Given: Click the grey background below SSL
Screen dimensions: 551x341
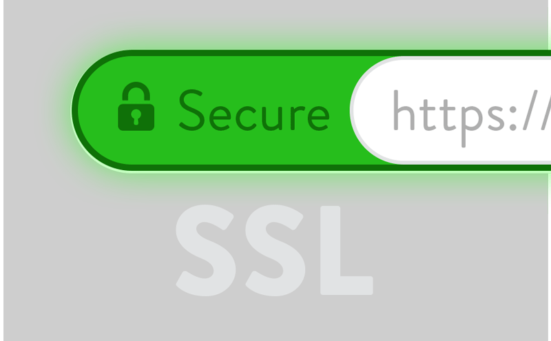Looking at the screenshot, I should coord(274,320).
